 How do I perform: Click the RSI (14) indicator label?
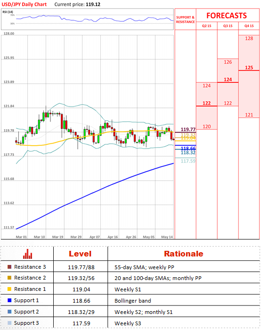point(8,12)
